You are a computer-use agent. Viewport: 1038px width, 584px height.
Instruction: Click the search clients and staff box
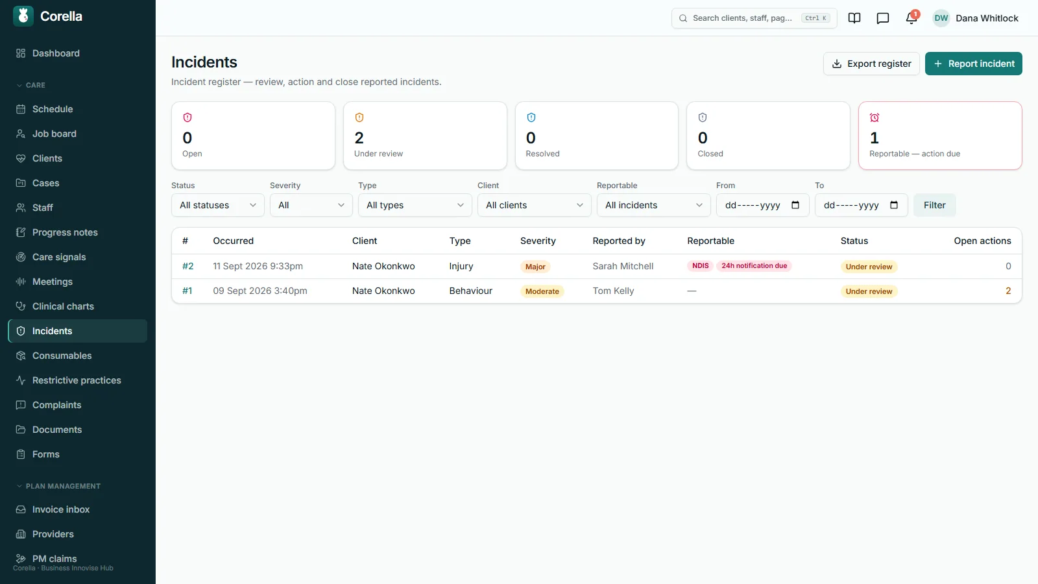click(754, 18)
